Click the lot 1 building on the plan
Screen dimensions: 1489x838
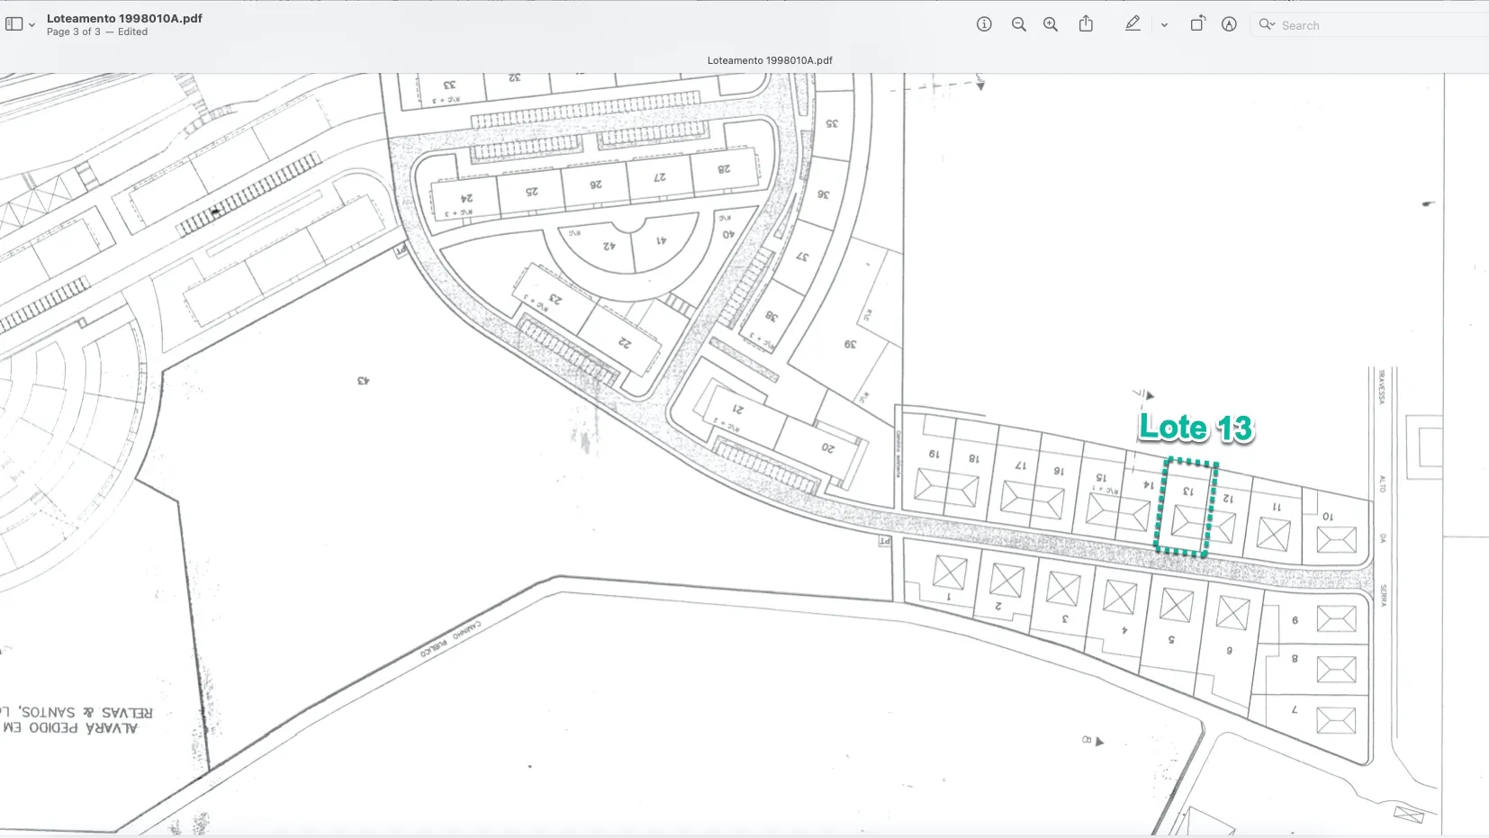tap(950, 572)
